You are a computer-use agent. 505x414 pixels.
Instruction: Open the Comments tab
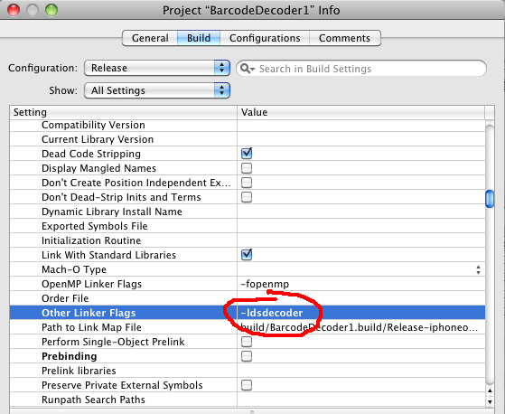344,38
